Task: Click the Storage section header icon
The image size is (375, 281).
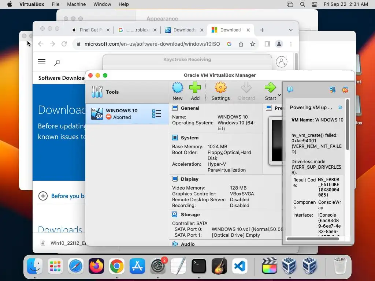Action: click(175, 214)
